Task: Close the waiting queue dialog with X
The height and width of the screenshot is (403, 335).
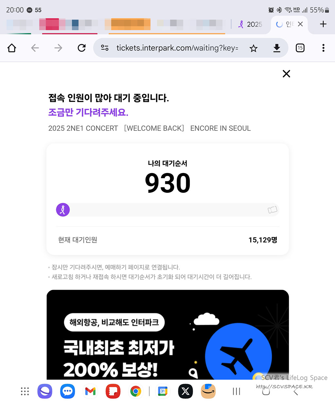Action: [286, 74]
